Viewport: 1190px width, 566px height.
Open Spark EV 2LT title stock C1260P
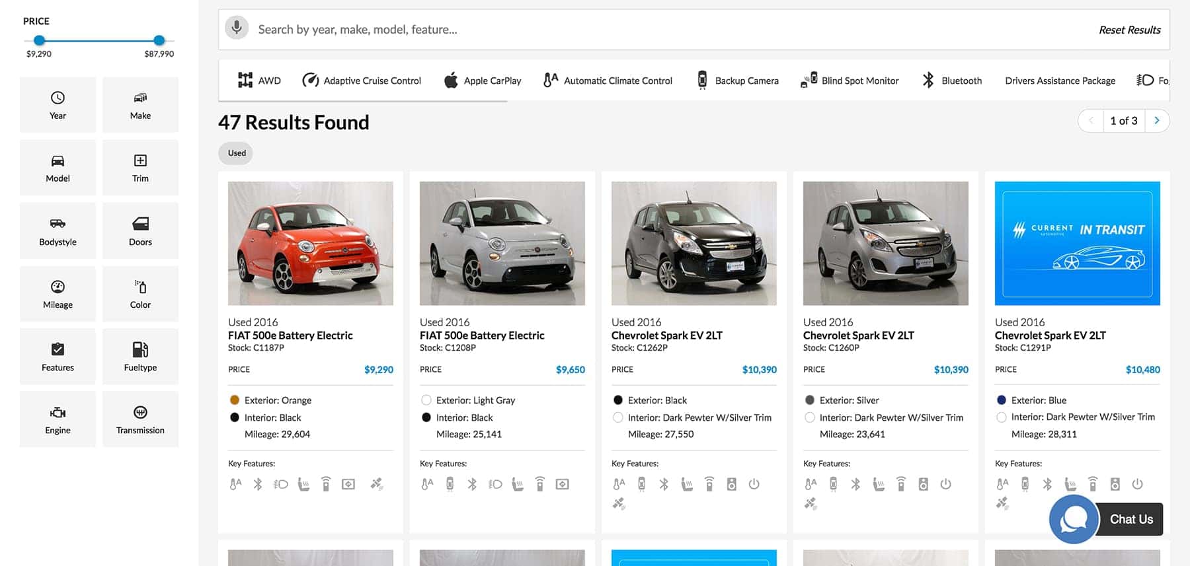(859, 336)
